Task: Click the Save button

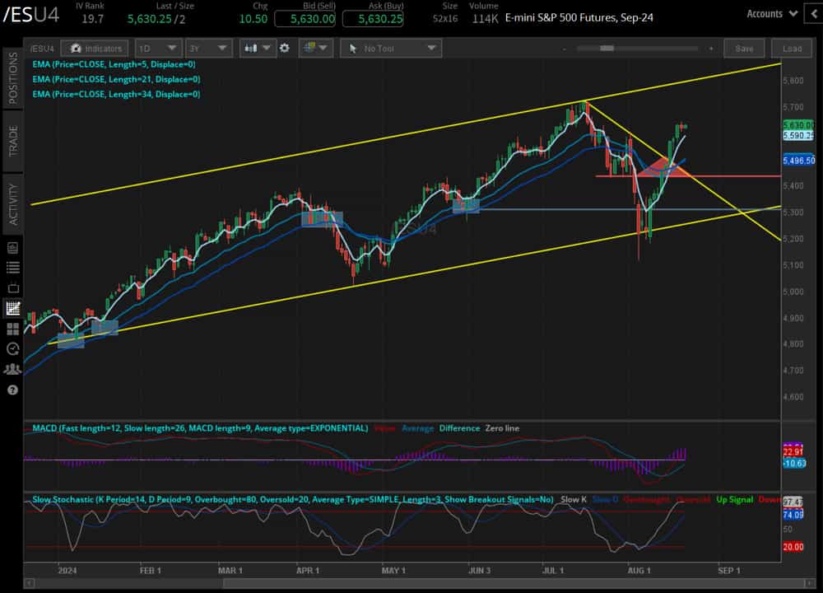Action: click(744, 49)
